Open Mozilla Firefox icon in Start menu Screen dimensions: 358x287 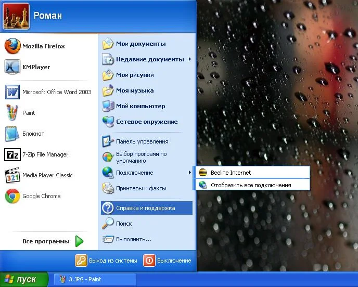[x=12, y=46]
